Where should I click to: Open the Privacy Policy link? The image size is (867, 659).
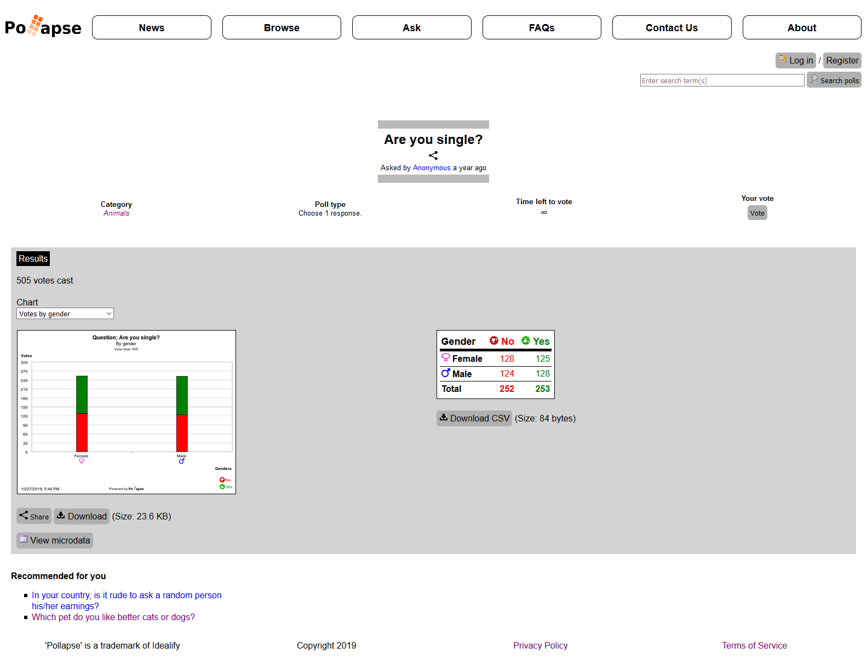(x=541, y=645)
